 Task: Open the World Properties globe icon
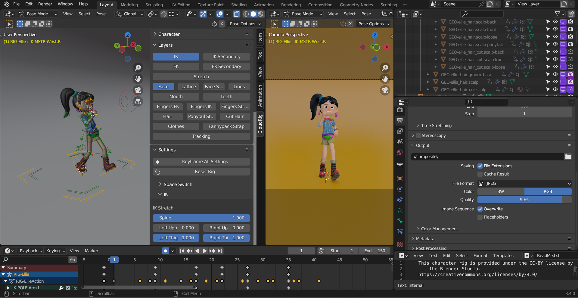click(x=400, y=152)
